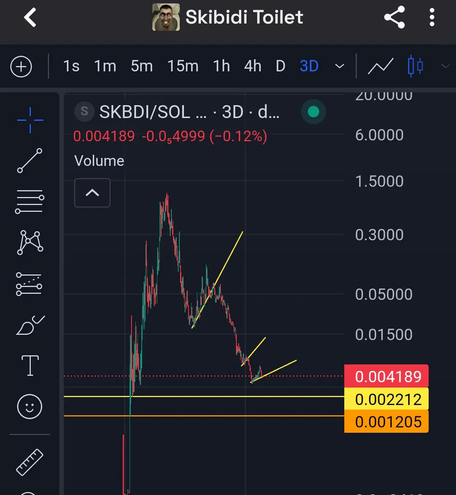Open the three-dot overflow menu
Viewport: 456px width, 495px height.
pyautogui.click(x=432, y=17)
